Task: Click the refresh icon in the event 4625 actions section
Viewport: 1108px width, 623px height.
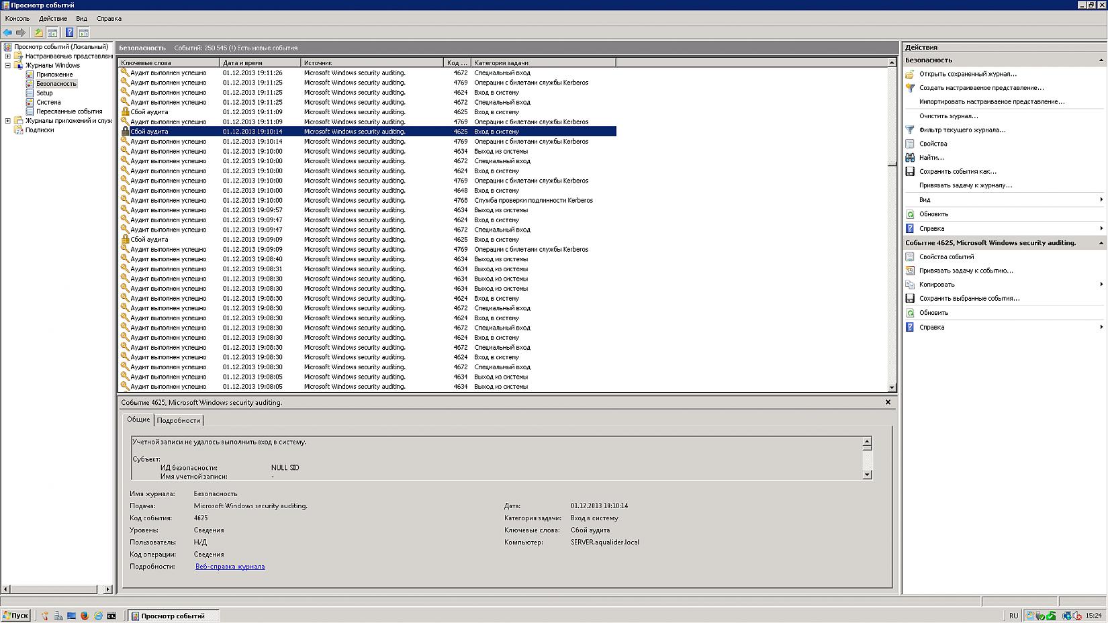Action: (910, 313)
